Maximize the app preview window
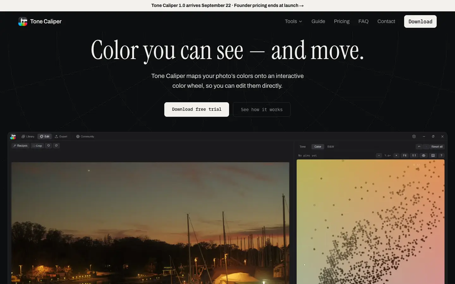455x284 pixels. coord(433,137)
